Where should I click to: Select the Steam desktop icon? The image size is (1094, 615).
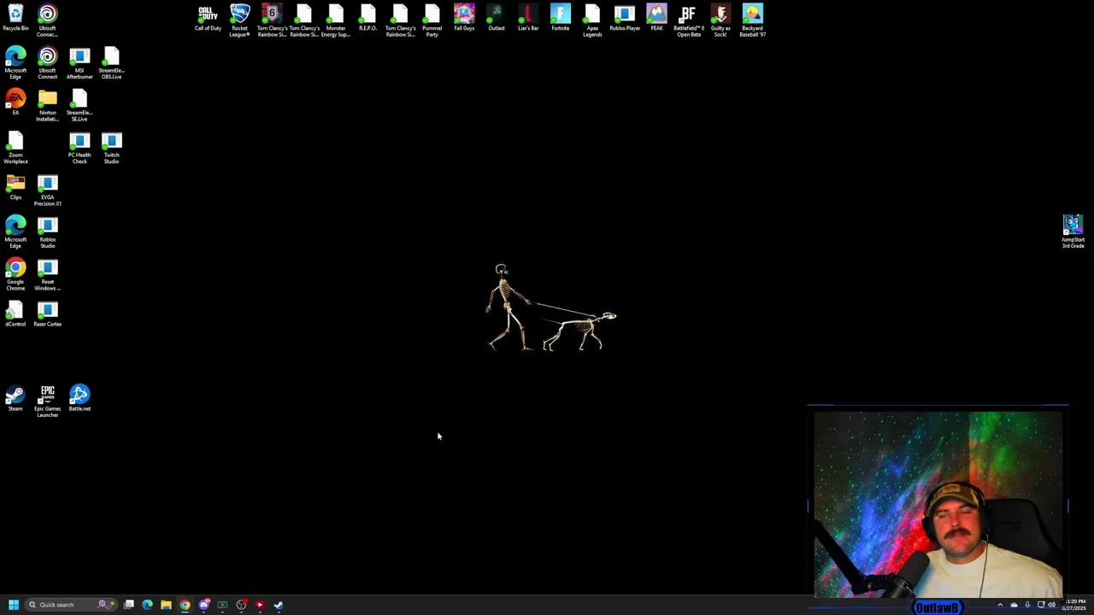point(15,399)
